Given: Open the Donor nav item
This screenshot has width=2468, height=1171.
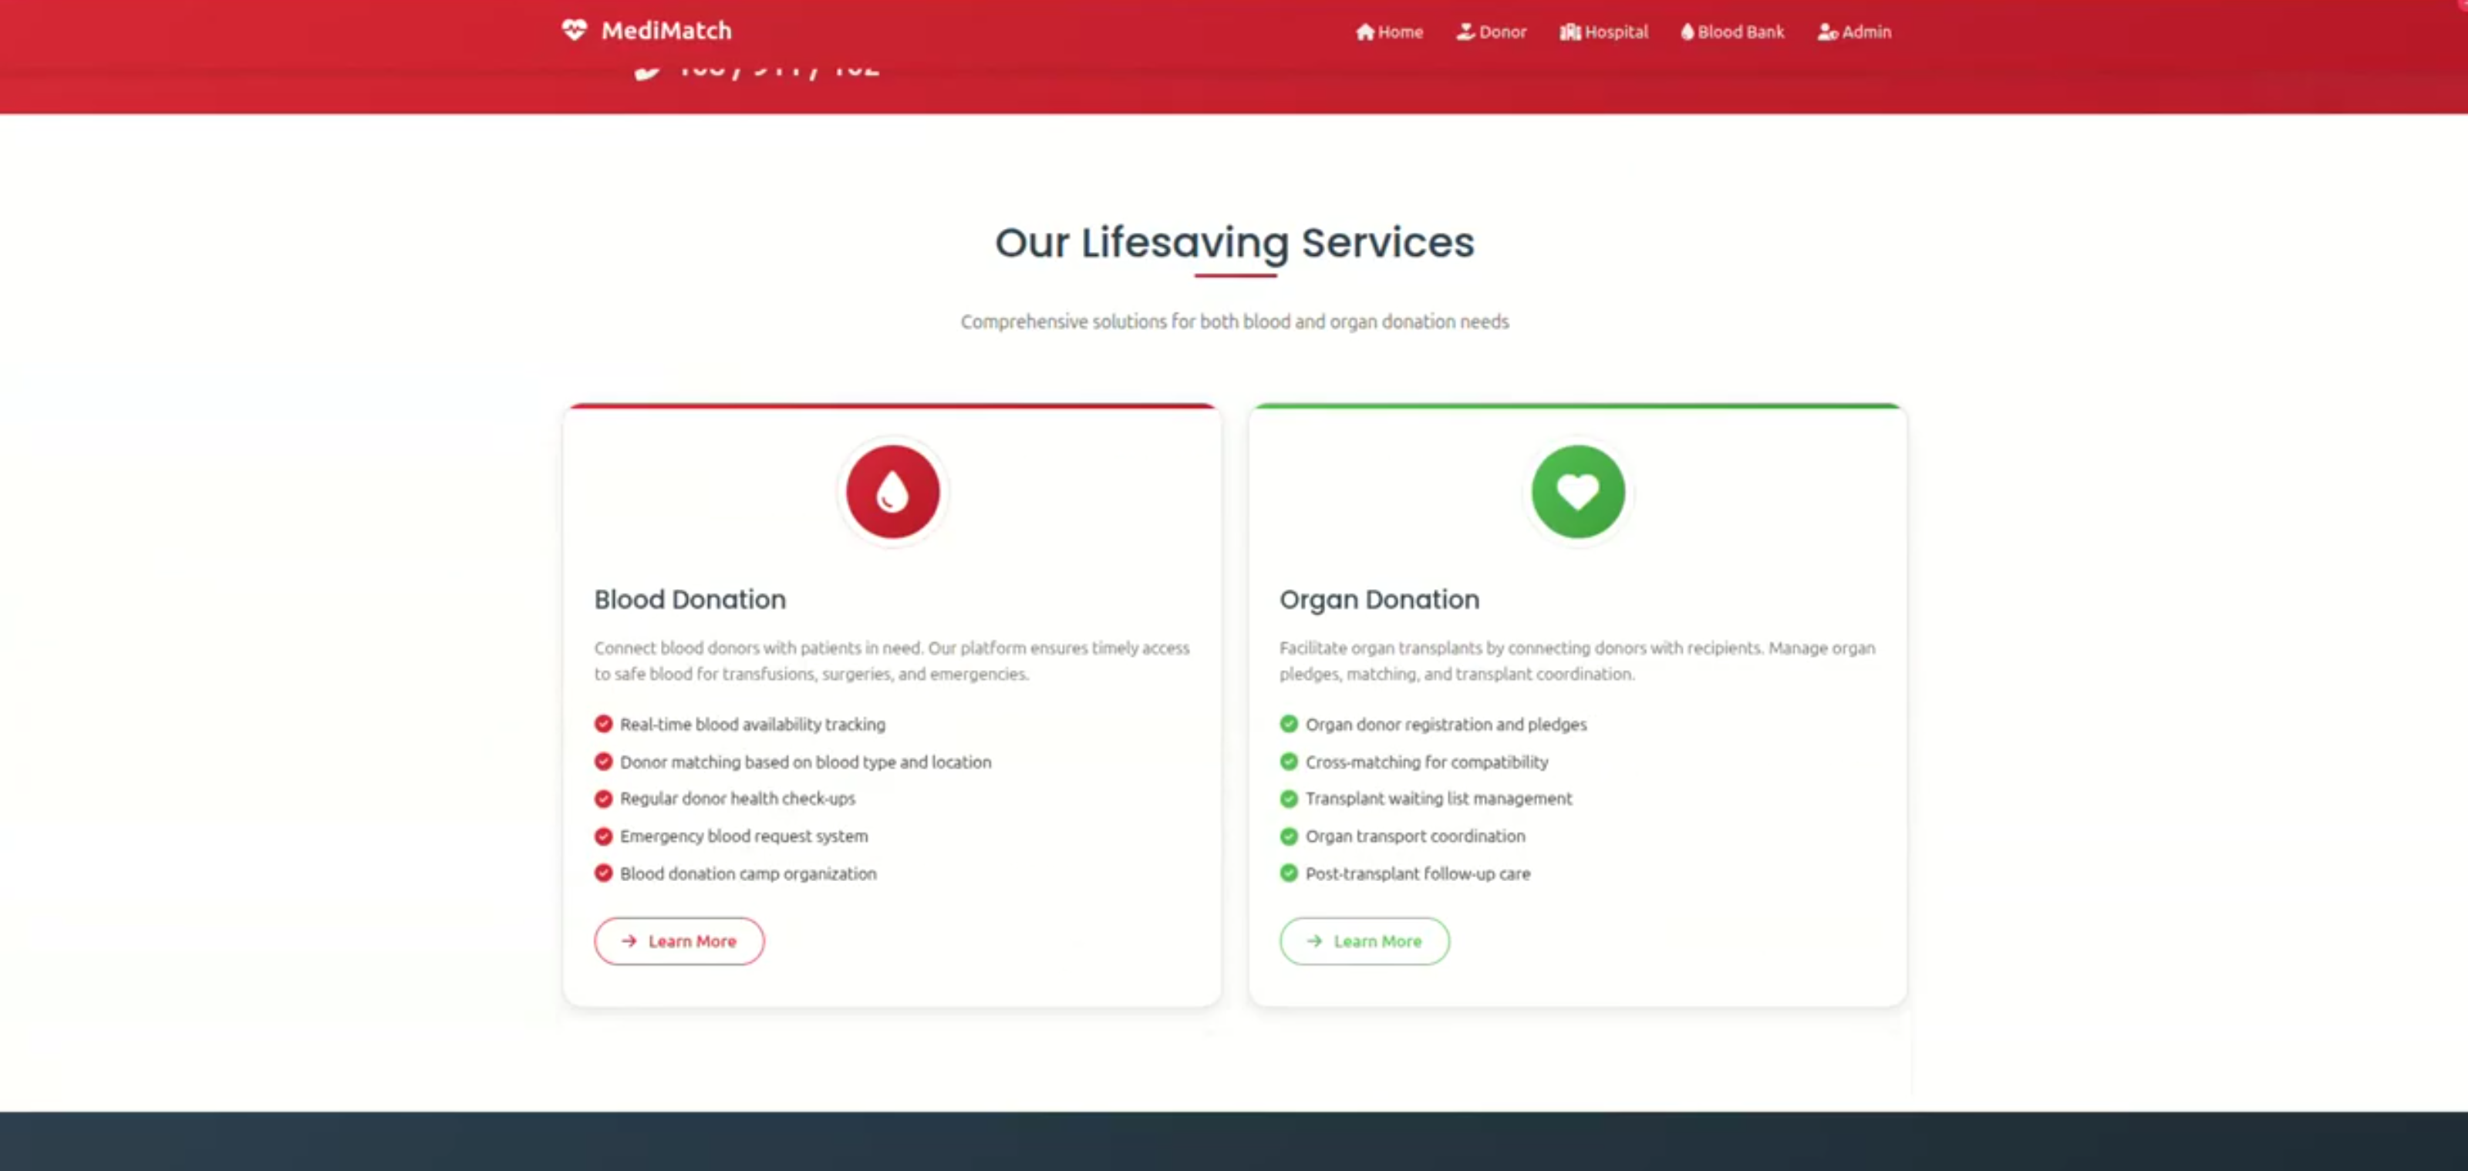Looking at the screenshot, I should point(1491,32).
